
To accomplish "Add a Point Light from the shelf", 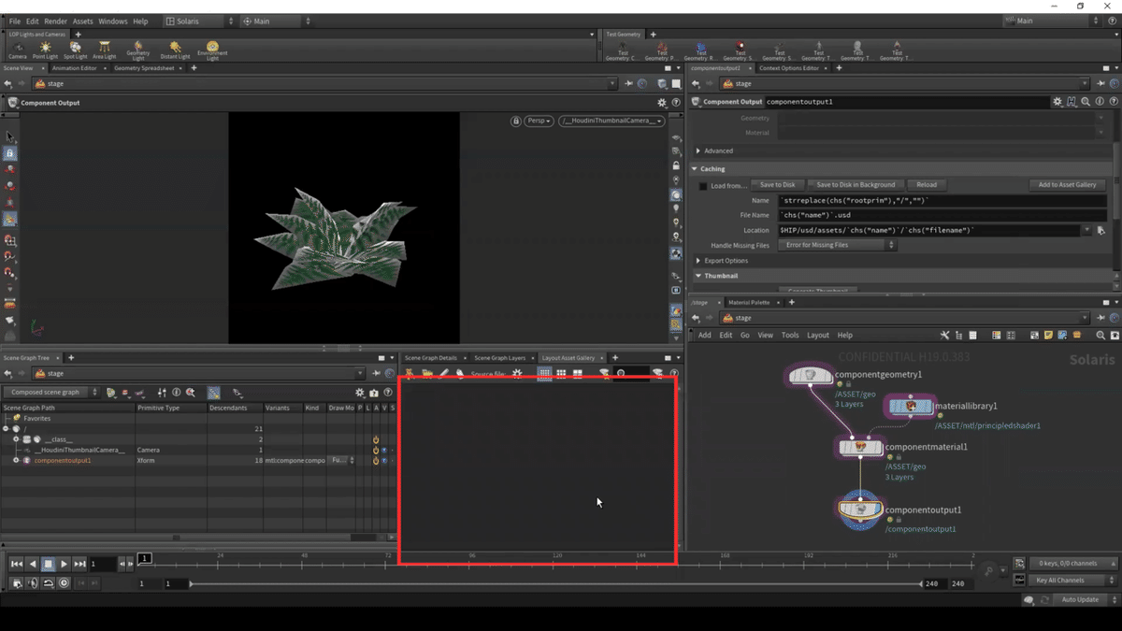I will [x=45, y=49].
